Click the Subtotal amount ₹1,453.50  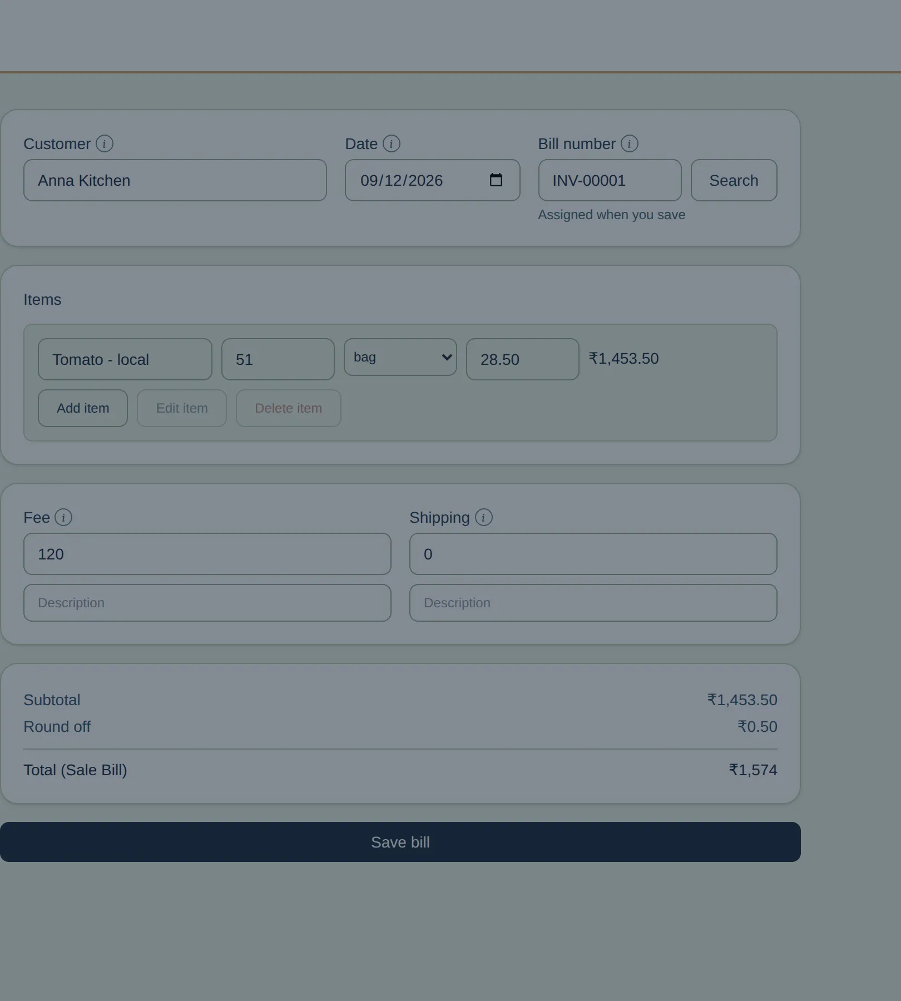click(x=742, y=700)
